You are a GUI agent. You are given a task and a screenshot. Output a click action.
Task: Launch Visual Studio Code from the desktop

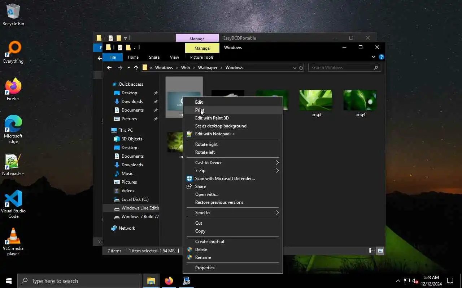(13, 204)
